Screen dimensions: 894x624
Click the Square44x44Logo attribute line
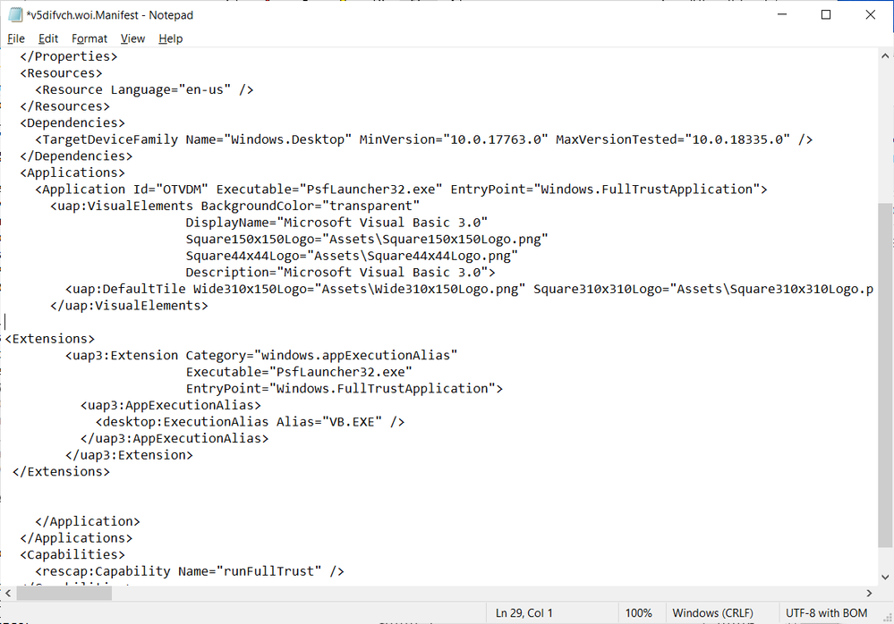352,256
